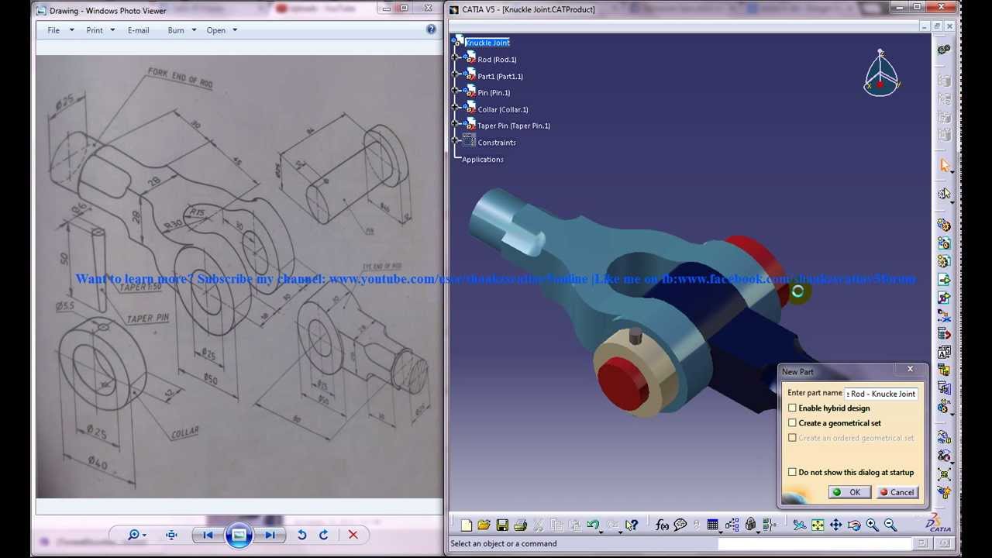Rotate image counterclockwise in Photo Viewer
This screenshot has width=992, height=558.
tap(301, 535)
